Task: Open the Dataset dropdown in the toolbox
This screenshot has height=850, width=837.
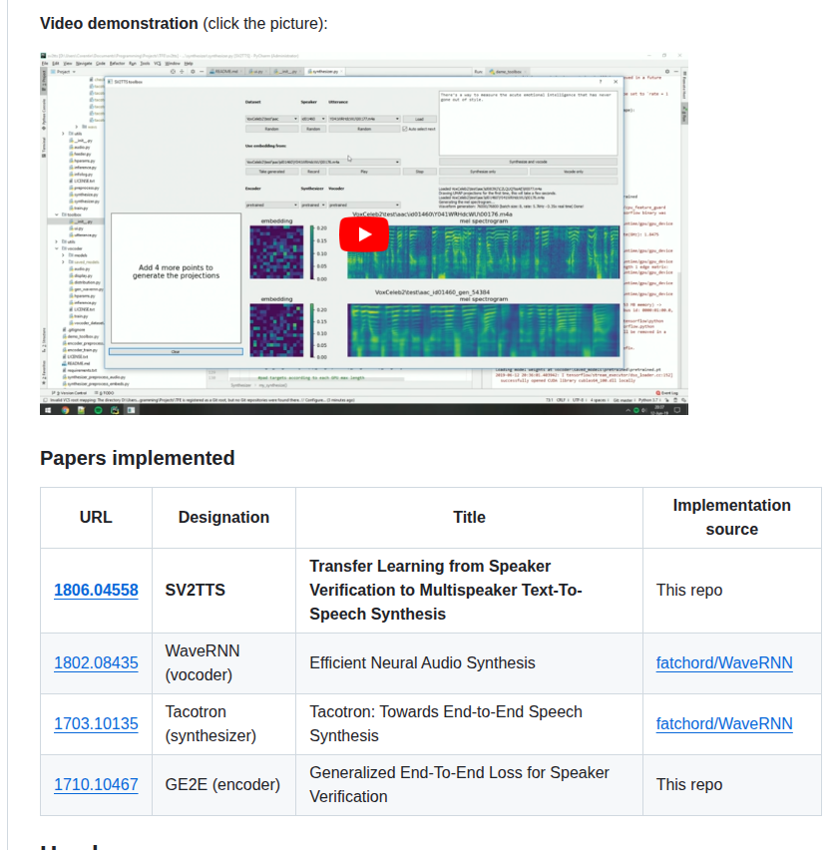Action: (272, 120)
